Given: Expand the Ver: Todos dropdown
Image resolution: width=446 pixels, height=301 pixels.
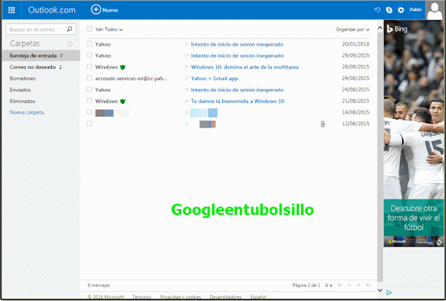Looking at the screenshot, I should (109, 29).
